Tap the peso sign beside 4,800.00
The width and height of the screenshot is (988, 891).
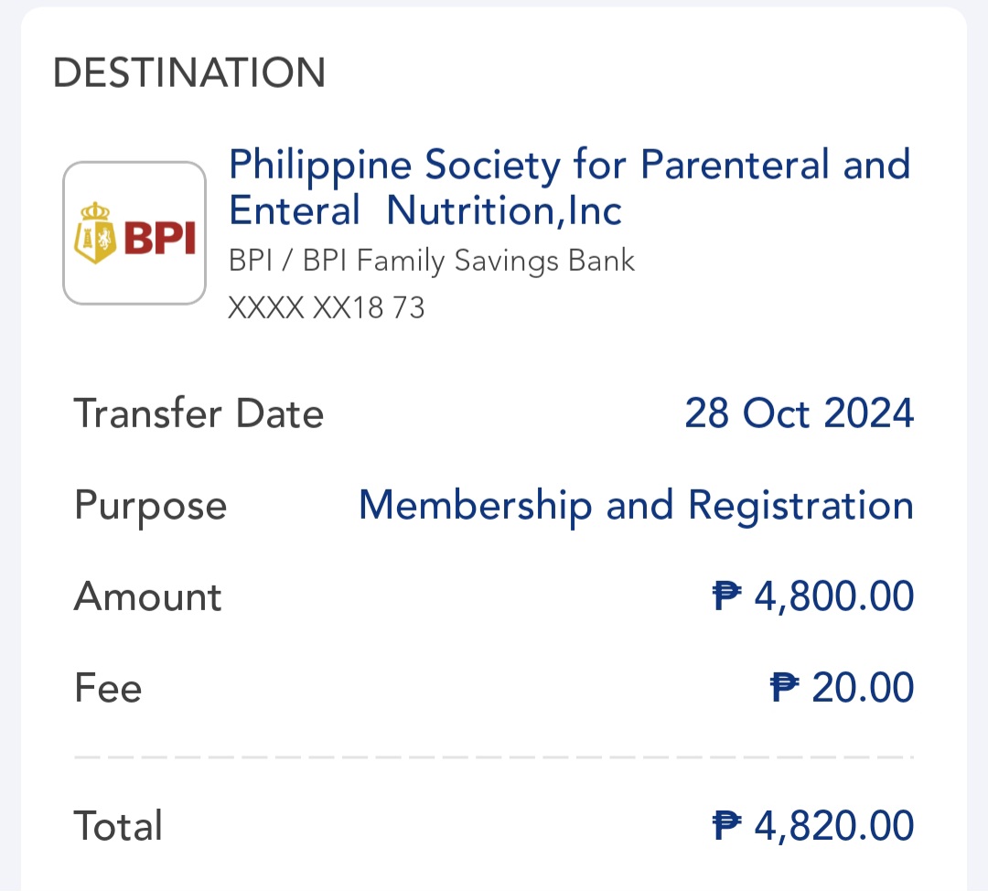726,596
